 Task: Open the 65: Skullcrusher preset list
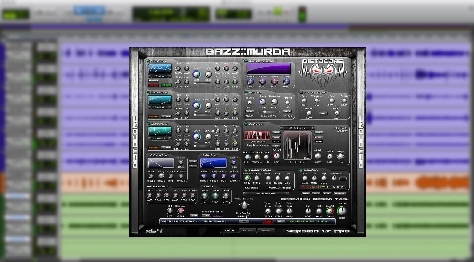pyautogui.click(x=297, y=128)
